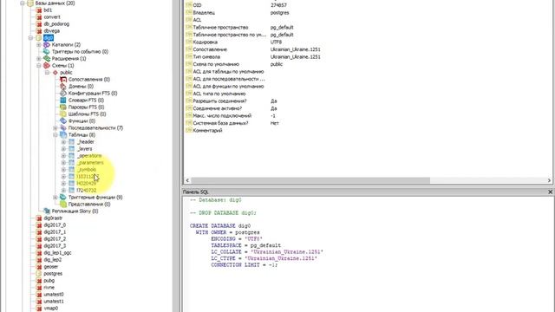Expand the f7240702 table node
Image resolution: width=555 pixels, height=312 pixels.
coord(63,191)
